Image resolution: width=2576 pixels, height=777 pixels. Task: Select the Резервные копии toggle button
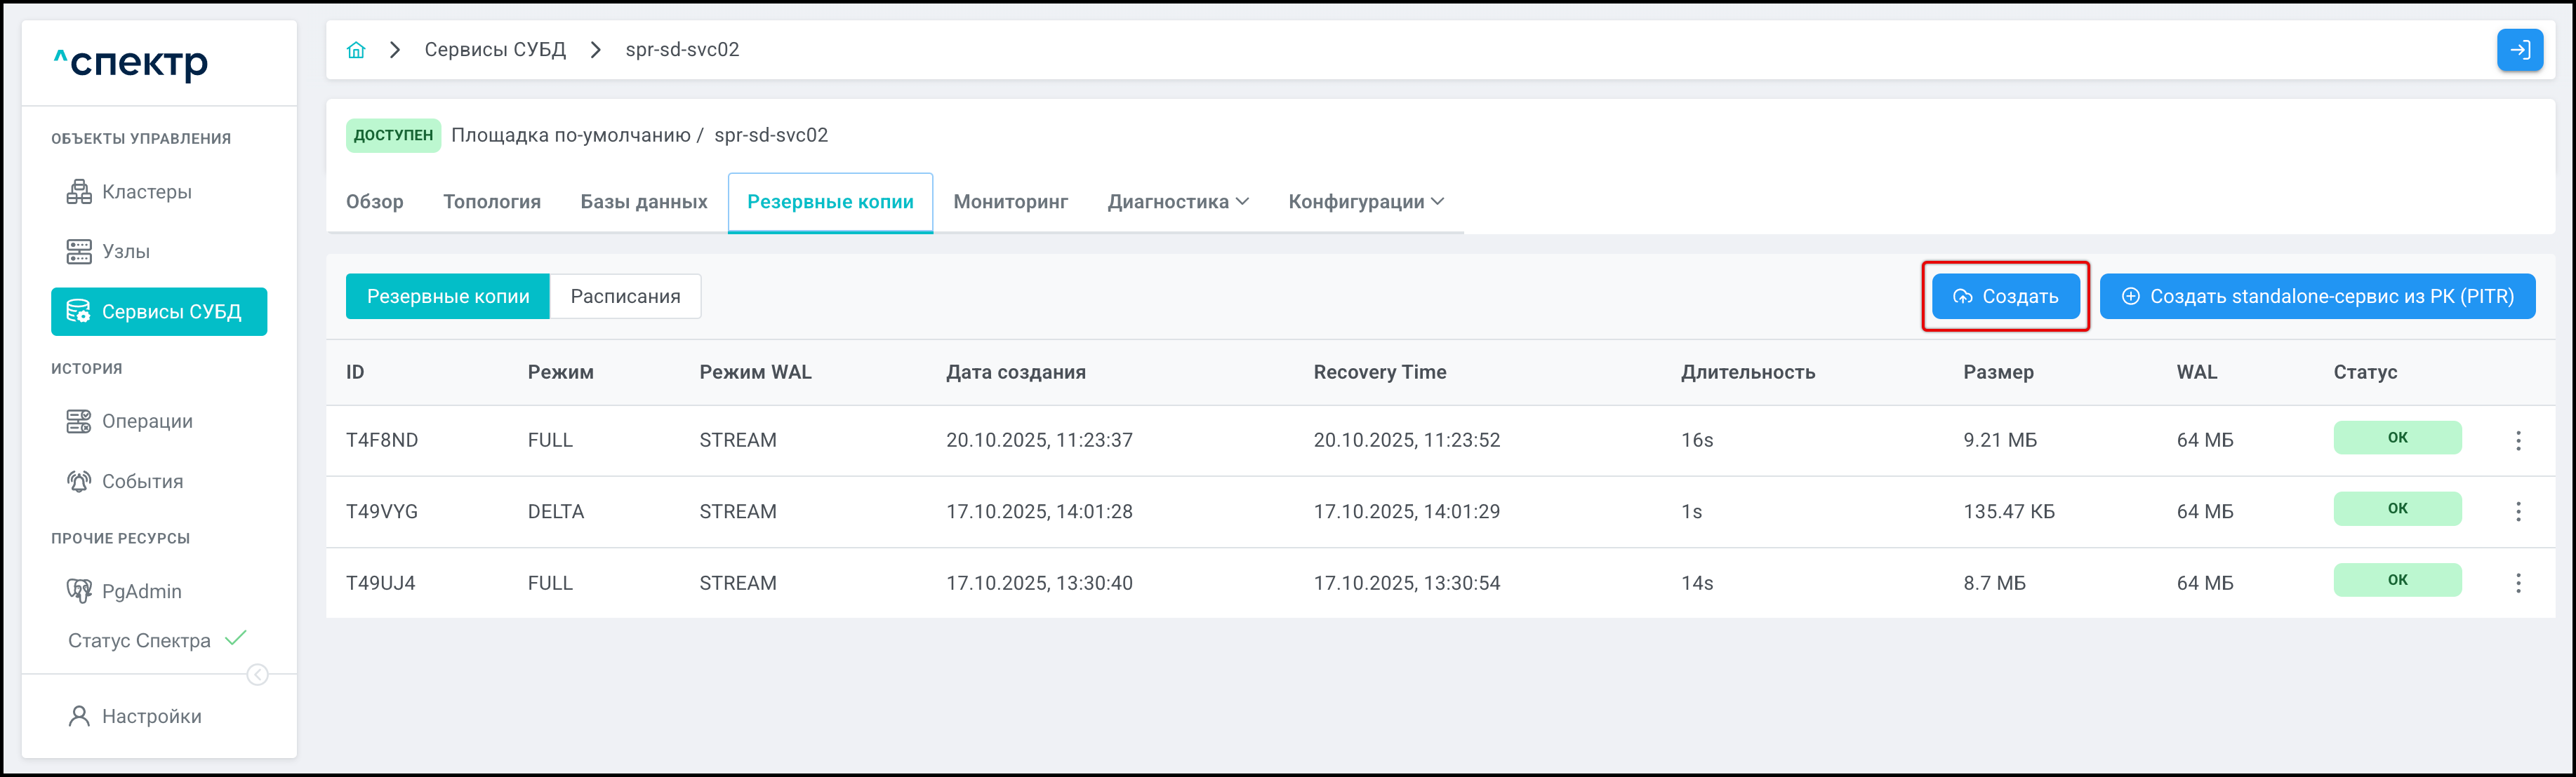click(447, 297)
